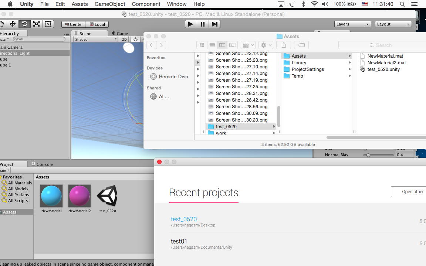
Task: Open Finder arrange-by dropdown
Action: (248, 45)
